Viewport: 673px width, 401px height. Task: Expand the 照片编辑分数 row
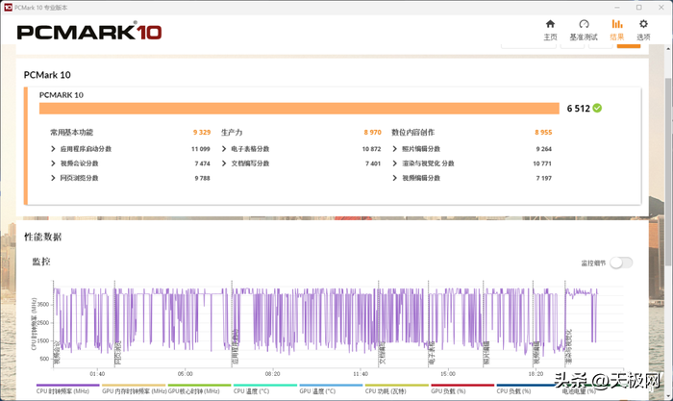[x=395, y=149]
